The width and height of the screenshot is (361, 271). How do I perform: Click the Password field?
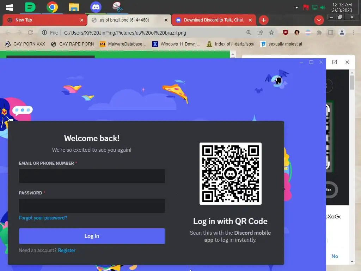92,206
